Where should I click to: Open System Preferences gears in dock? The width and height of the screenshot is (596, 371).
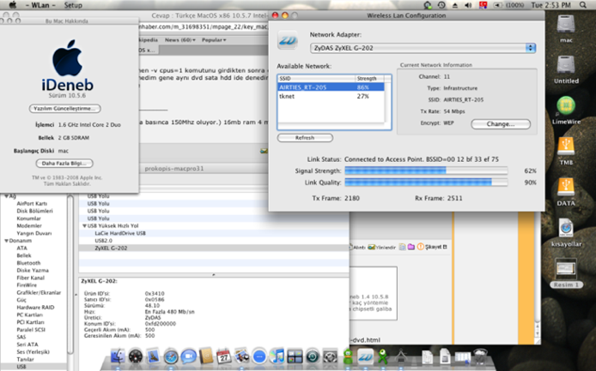click(x=330, y=356)
